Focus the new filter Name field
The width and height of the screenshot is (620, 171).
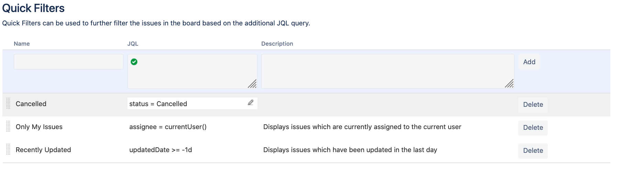point(68,61)
